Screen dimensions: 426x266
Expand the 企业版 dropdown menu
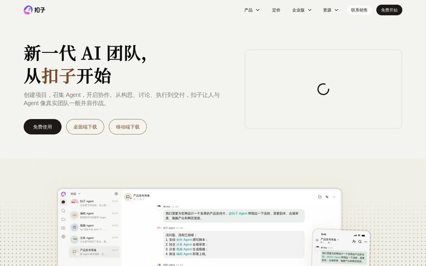302,10
